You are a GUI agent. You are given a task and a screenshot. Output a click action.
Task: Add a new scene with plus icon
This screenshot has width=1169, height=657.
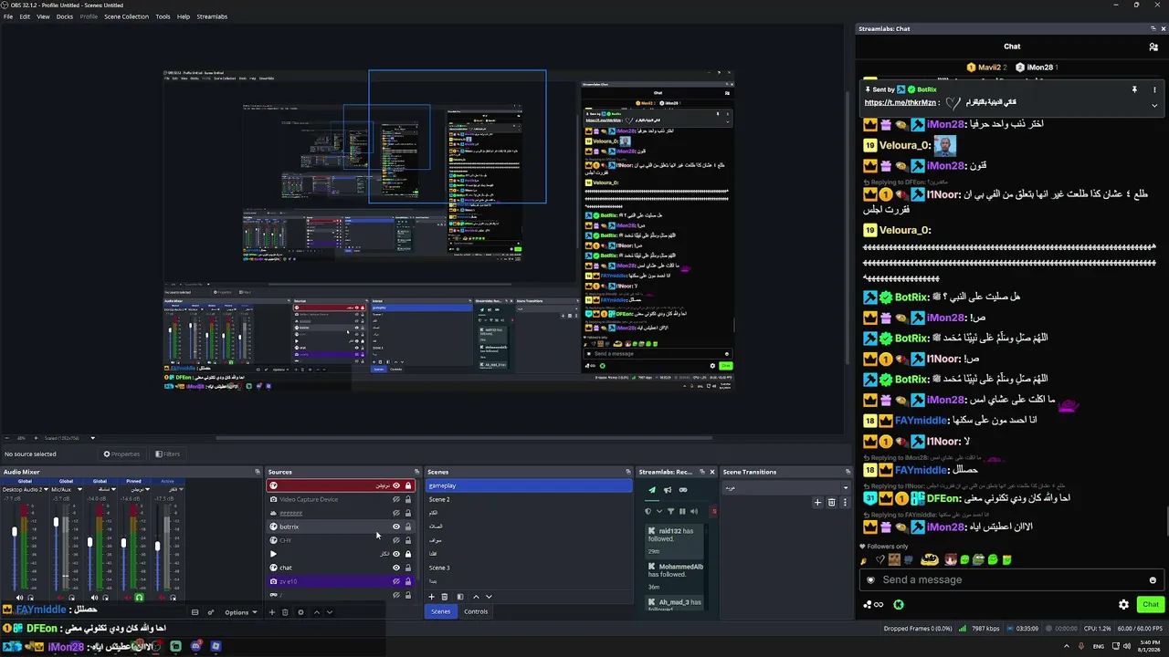[431, 597]
